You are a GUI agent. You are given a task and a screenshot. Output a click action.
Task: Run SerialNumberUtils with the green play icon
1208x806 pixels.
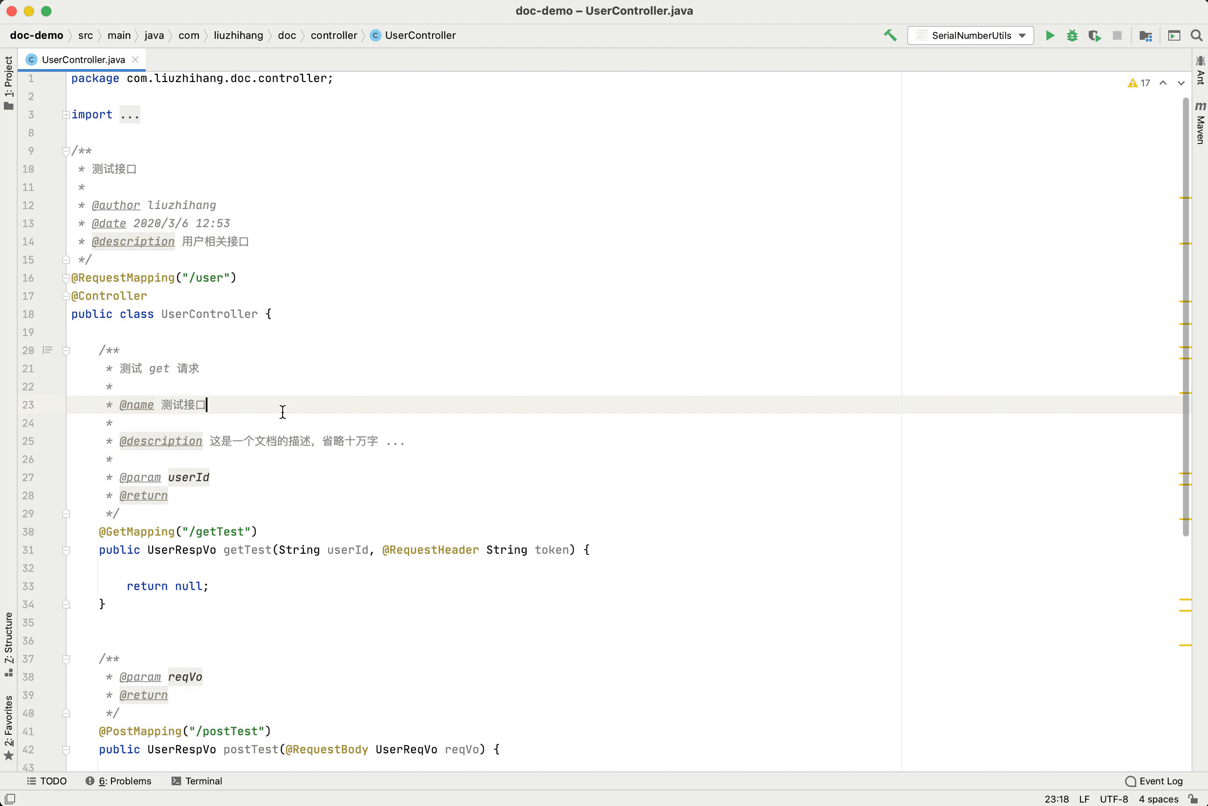point(1050,35)
